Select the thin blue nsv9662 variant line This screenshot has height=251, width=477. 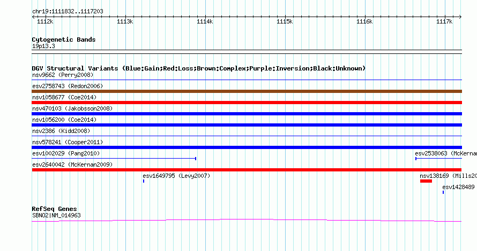click(247, 80)
